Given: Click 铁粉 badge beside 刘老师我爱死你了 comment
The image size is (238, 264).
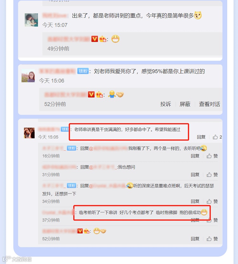Looking at the screenshot, I should (83, 71).
